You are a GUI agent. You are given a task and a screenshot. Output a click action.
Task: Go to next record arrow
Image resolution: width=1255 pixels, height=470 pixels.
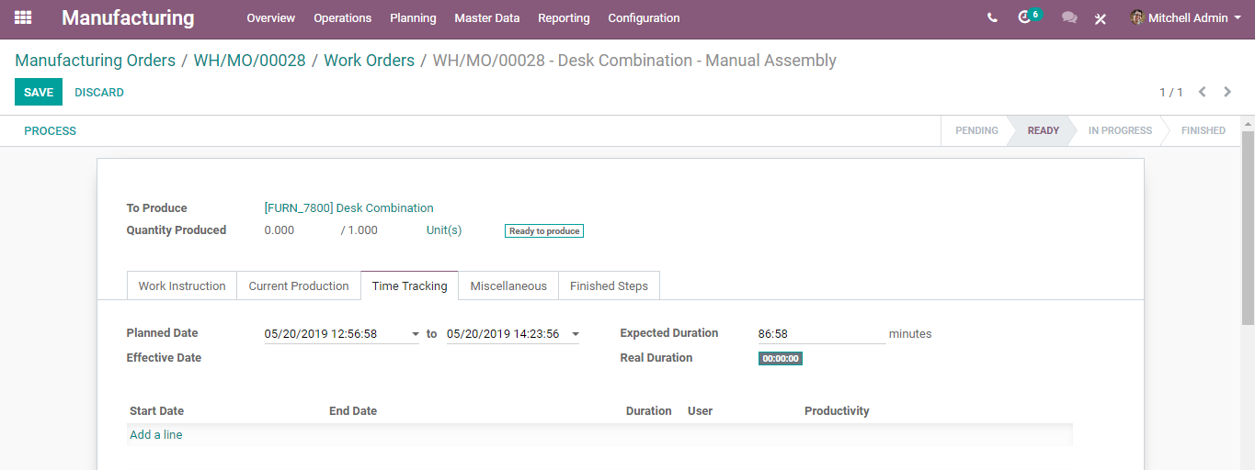tap(1227, 92)
